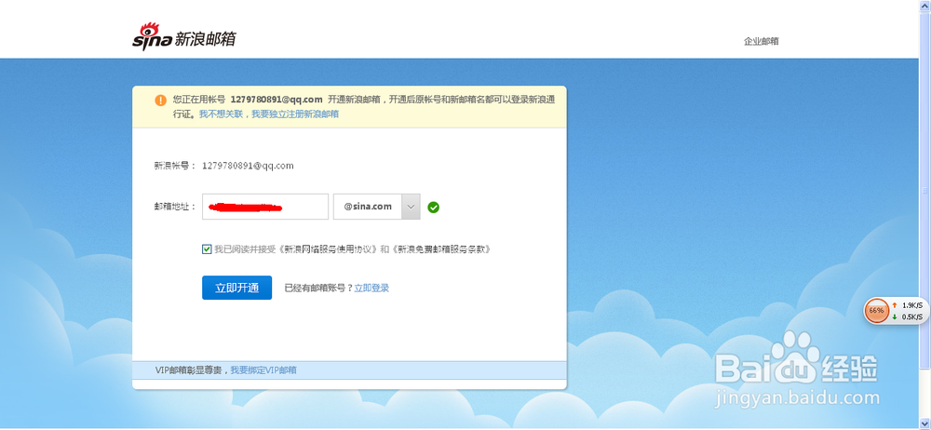This screenshot has height=430, width=931.
Task: Open the 企业邮箱 link
Action: click(x=762, y=41)
